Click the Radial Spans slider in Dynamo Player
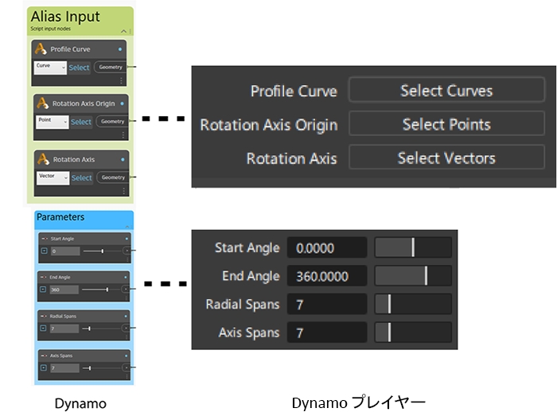This screenshot has height=412, width=557. 413,304
